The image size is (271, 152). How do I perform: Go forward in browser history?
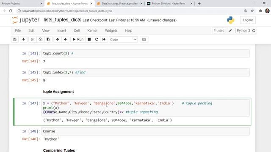pos(4,11)
